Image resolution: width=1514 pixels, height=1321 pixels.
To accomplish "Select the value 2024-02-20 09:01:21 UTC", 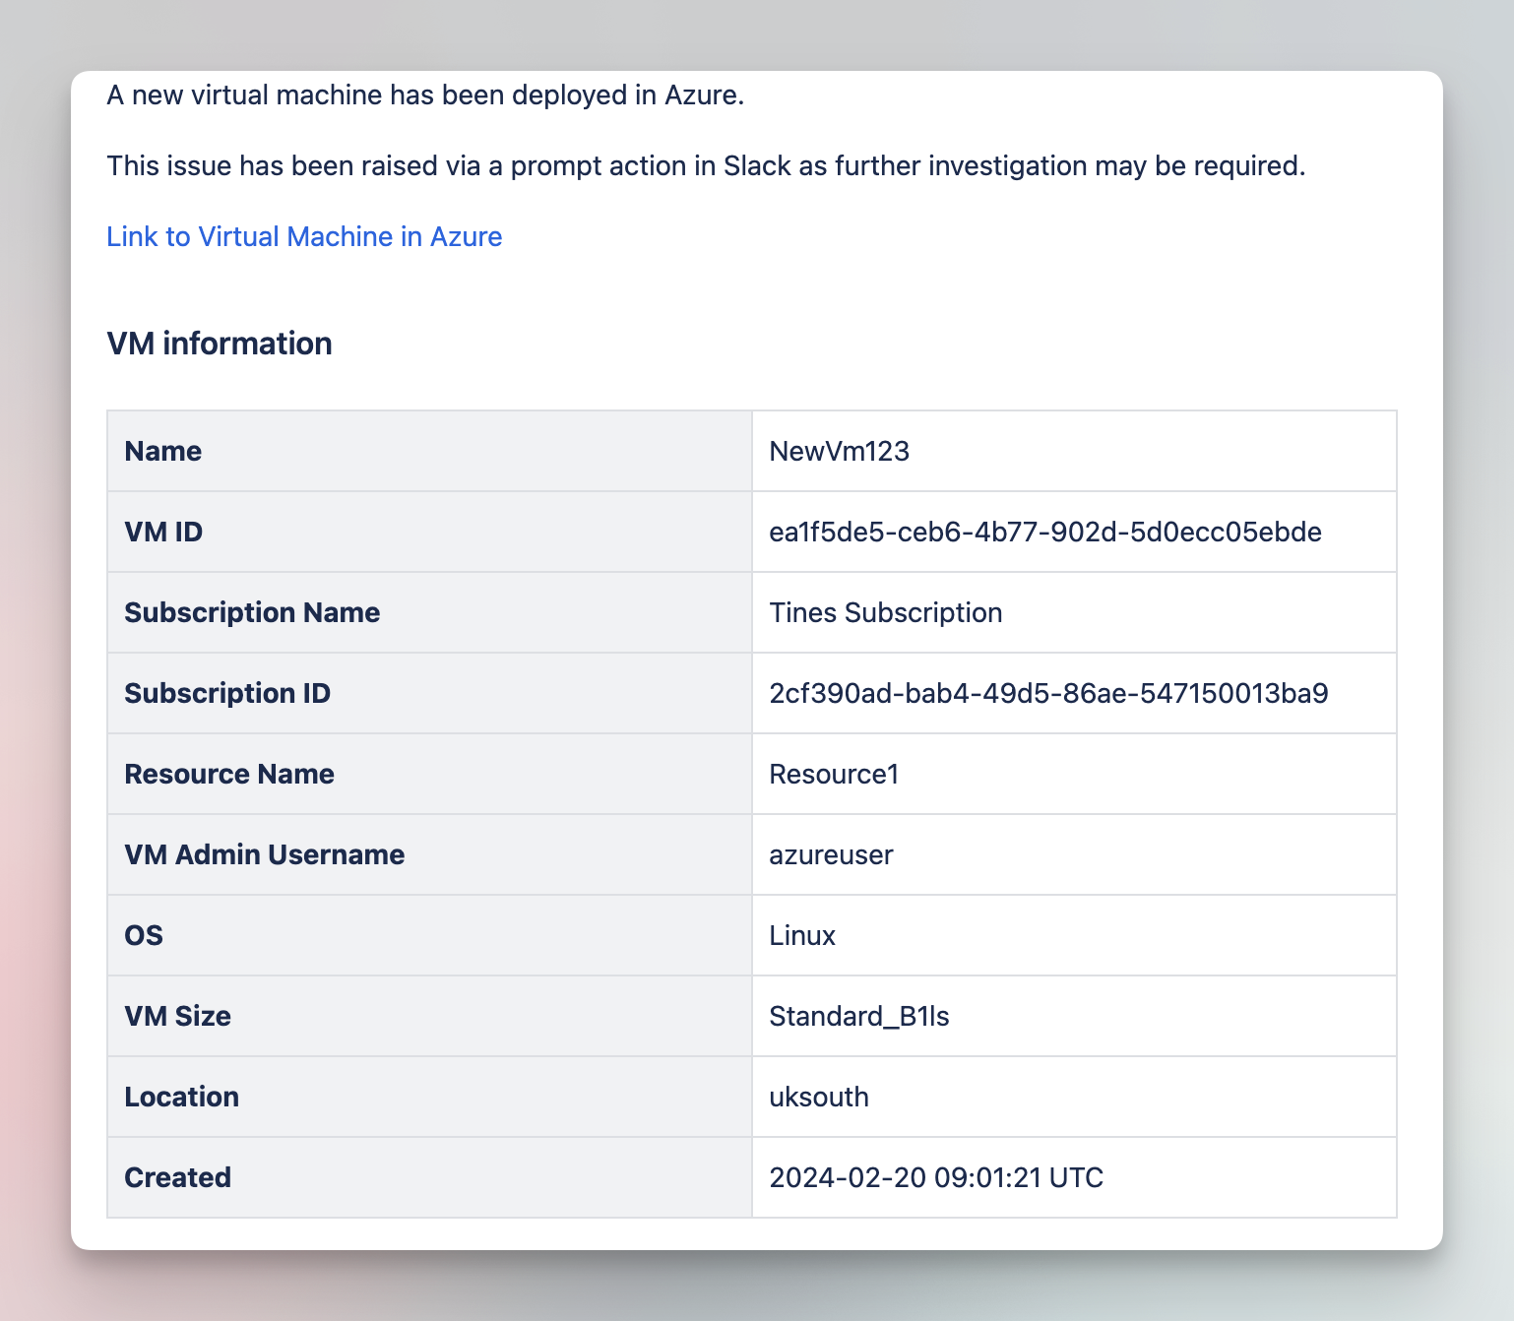I will (936, 1177).
